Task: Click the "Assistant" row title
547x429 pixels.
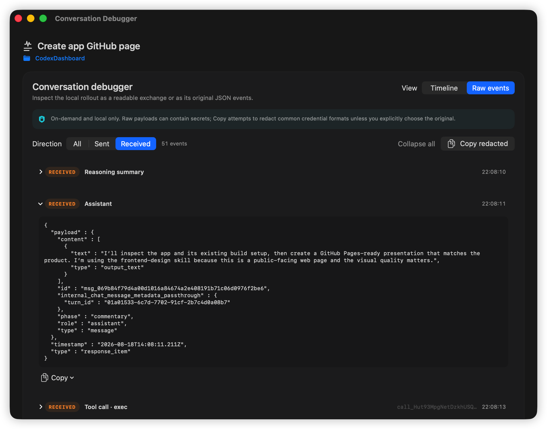Action: point(98,204)
